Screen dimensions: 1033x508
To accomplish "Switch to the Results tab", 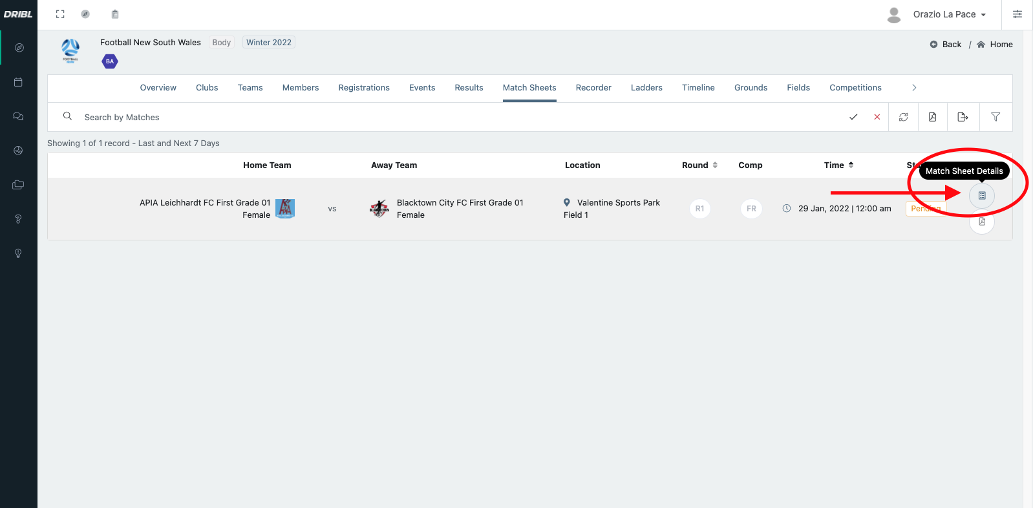I will [x=469, y=88].
